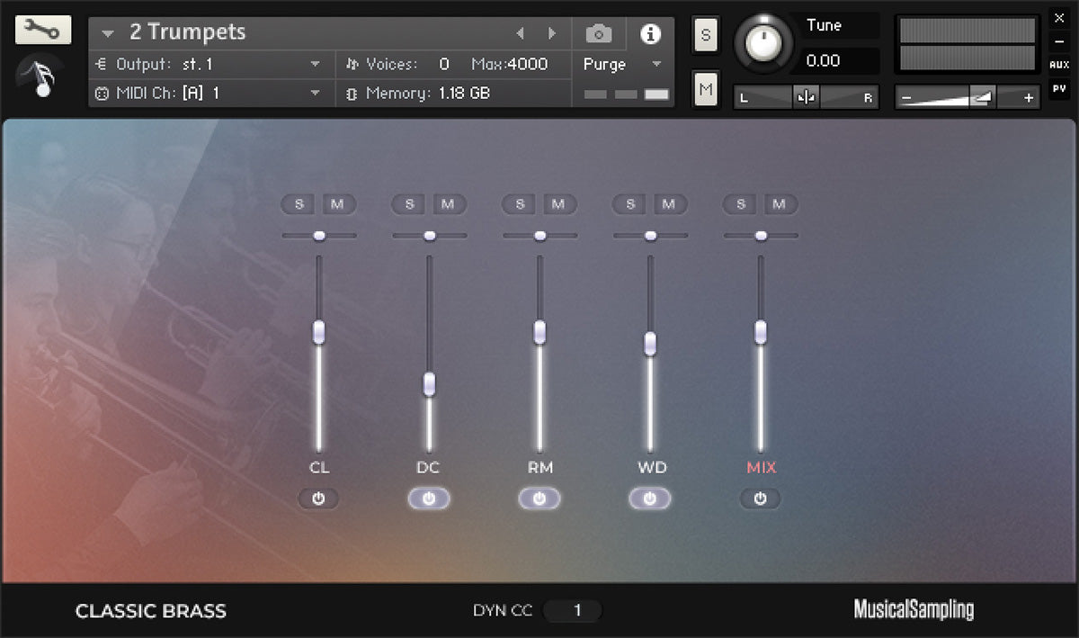Click the CL pan slider
Viewport: 1079px width, 638px height.
click(319, 236)
